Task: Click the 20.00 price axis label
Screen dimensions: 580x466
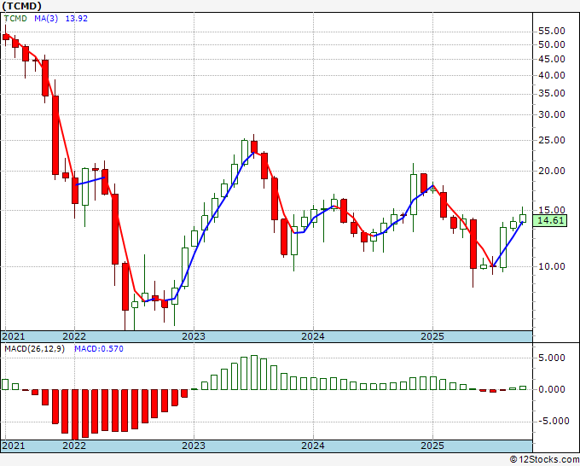Action: pos(552,171)
